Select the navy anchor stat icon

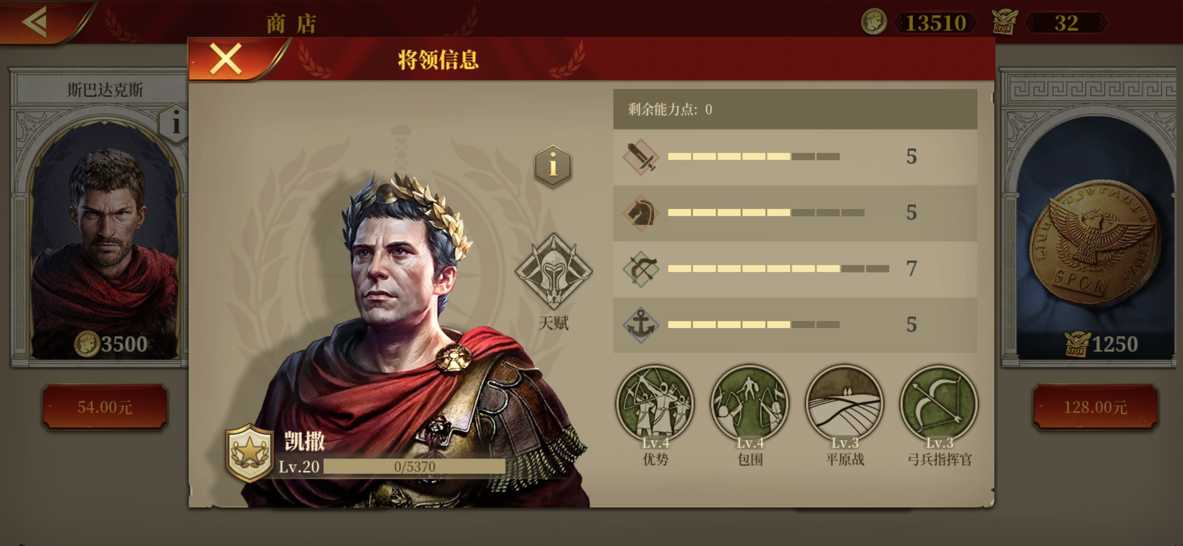pyautogui.click(x=641, y=325)
